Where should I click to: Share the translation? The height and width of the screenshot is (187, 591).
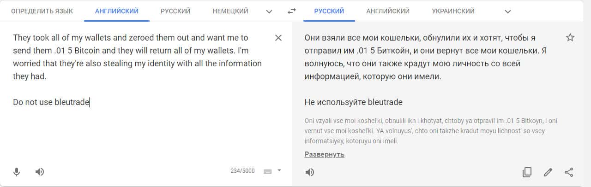point(569,172)
